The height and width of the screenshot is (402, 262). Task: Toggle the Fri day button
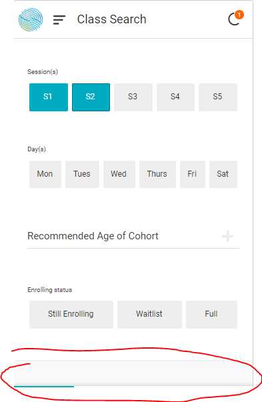193,175
